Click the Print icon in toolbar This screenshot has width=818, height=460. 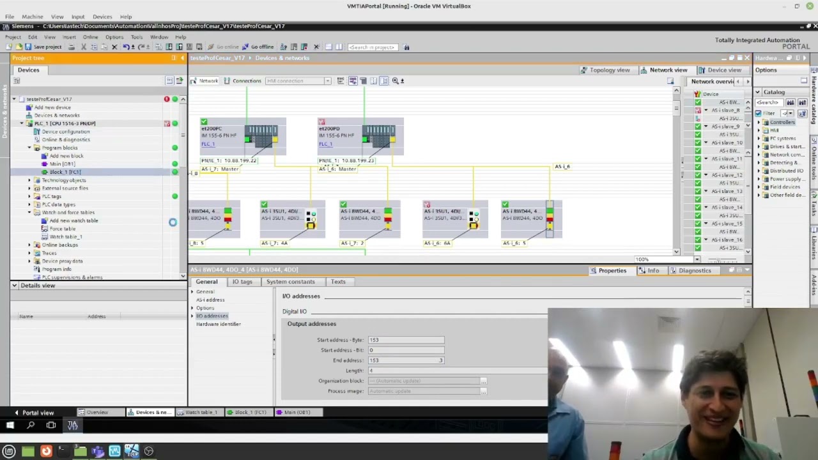72,47
